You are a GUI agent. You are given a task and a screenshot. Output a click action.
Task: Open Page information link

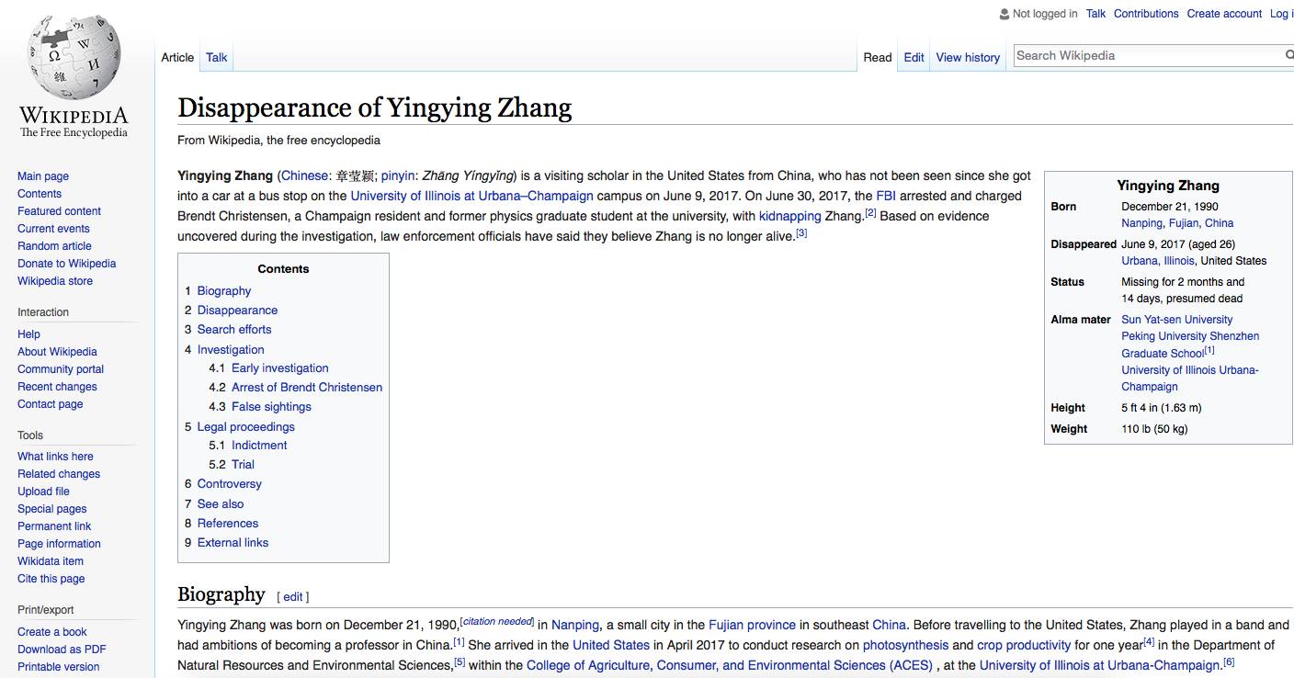pos(59,544)
